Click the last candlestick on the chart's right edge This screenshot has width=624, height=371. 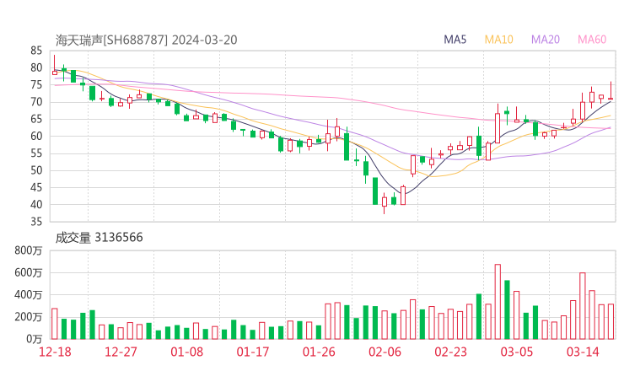(x=611, y=91)
